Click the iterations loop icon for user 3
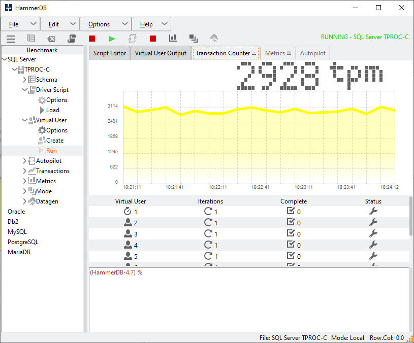Viewport: 414px width, 343px height. coord(208,233)
